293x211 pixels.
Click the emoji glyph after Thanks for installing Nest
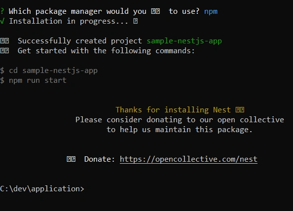tap(240, 109)
